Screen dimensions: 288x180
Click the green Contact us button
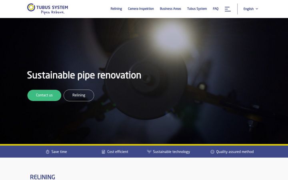(x=44, y=95)
